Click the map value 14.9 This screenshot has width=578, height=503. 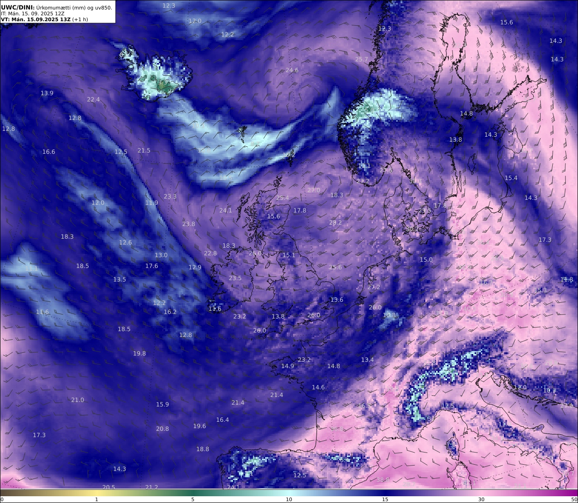(x=288, y=366)
